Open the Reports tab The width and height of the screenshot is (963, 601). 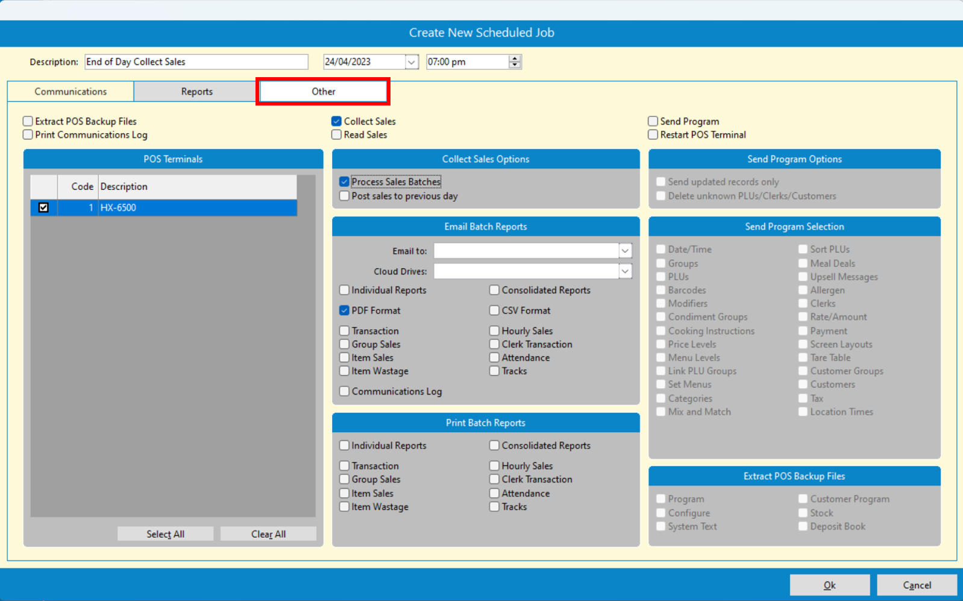[196, 92]
